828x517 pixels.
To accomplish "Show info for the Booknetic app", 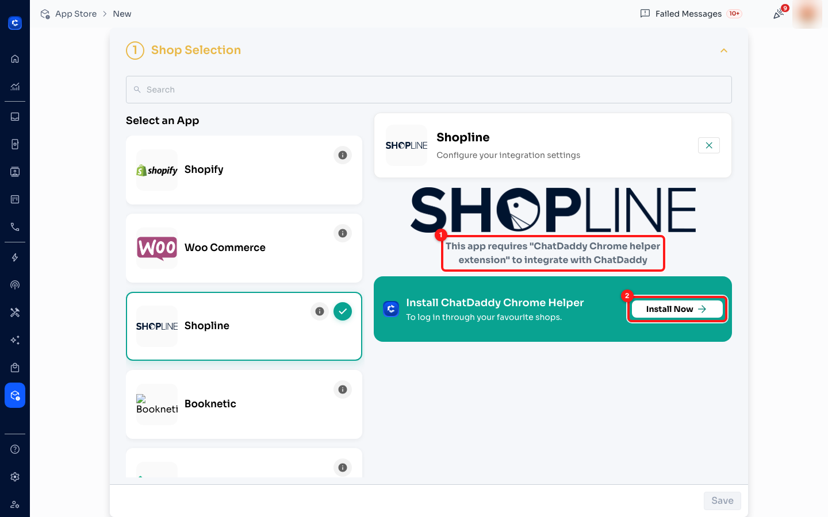I will (343, 389).
